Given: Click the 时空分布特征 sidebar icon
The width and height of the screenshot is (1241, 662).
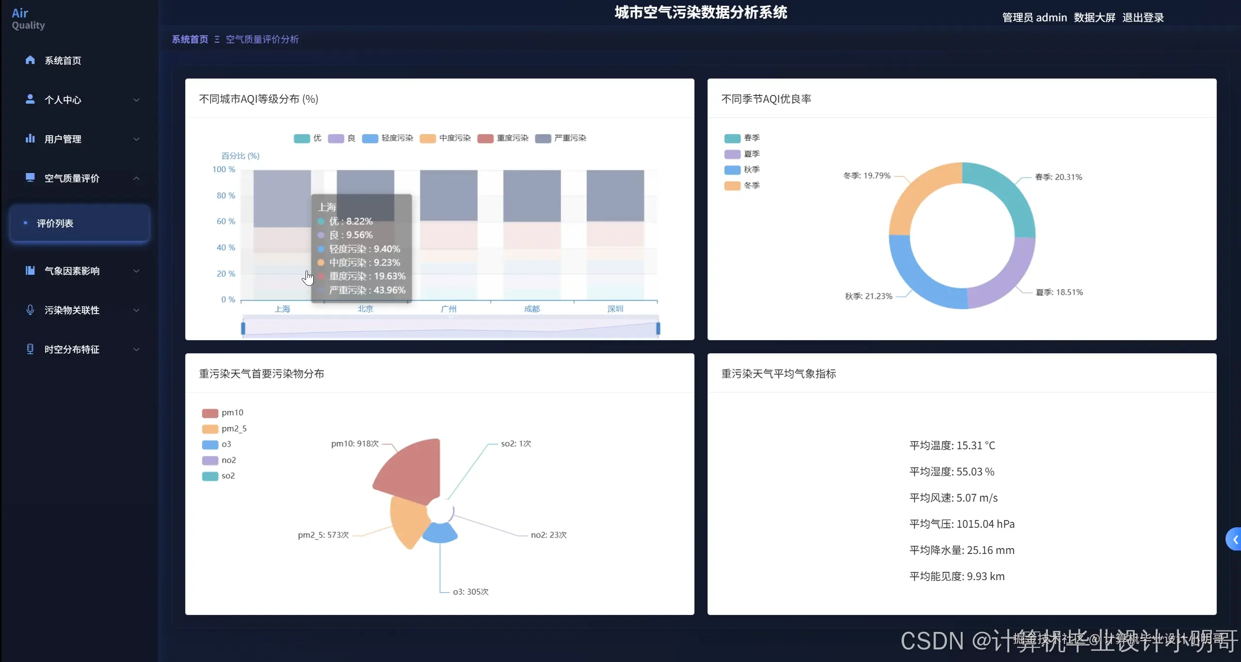Looking at the screenshot, I should [30, 349].
